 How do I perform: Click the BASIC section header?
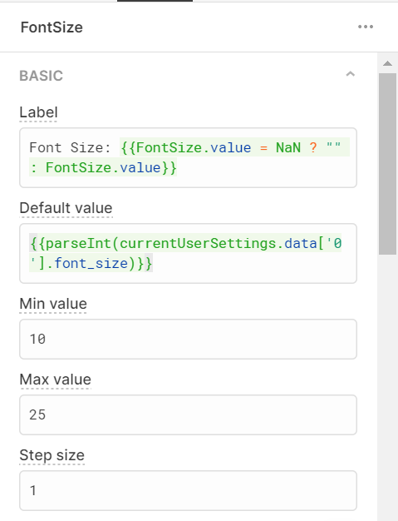[41, 76]
